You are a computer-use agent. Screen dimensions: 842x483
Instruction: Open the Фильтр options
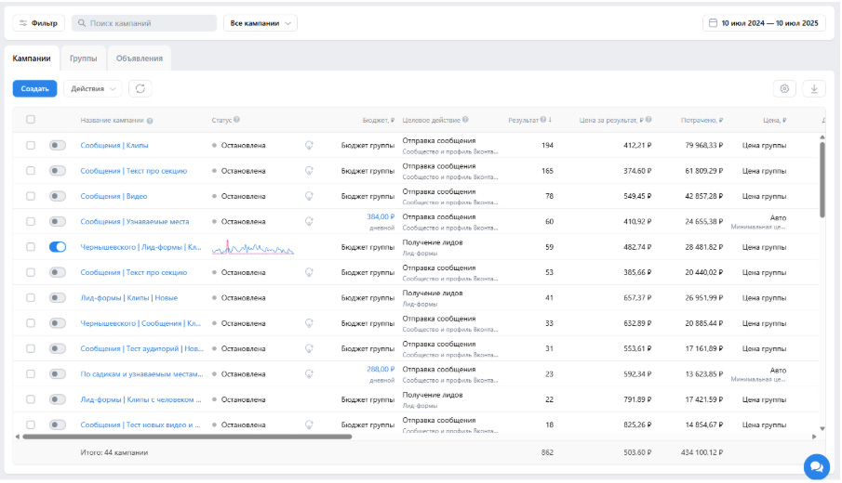[39, 23]
